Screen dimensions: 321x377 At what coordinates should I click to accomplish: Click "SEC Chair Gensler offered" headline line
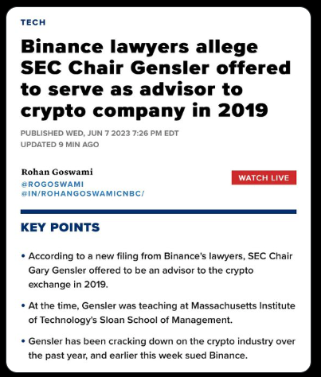pos(156,68)
